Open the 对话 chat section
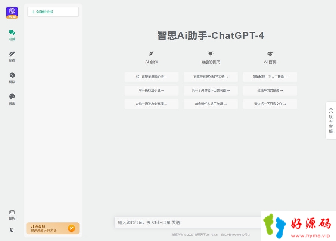 point(12,35)
